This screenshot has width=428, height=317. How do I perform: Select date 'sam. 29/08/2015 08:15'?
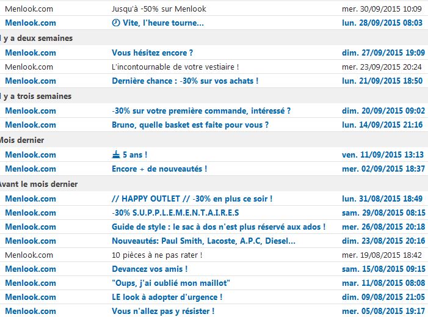[x=383, y=213]
